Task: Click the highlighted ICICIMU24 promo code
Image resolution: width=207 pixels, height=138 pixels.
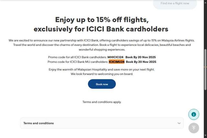Action: [116, 62]
